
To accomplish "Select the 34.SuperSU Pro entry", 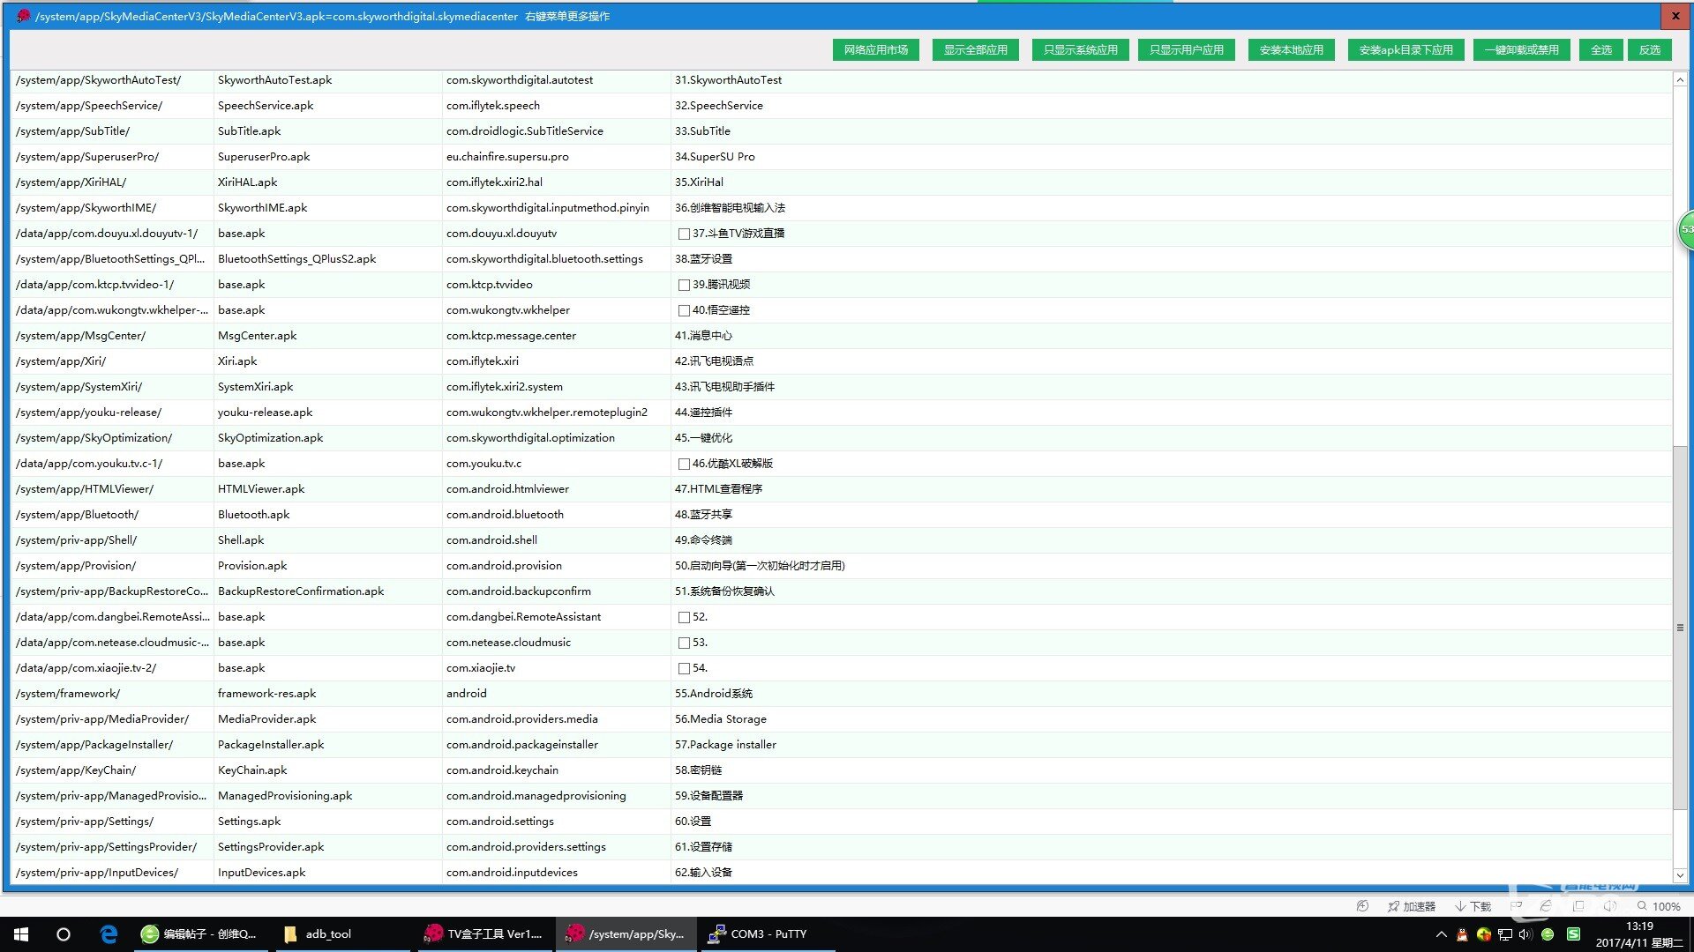I will (x=715, y=157).
